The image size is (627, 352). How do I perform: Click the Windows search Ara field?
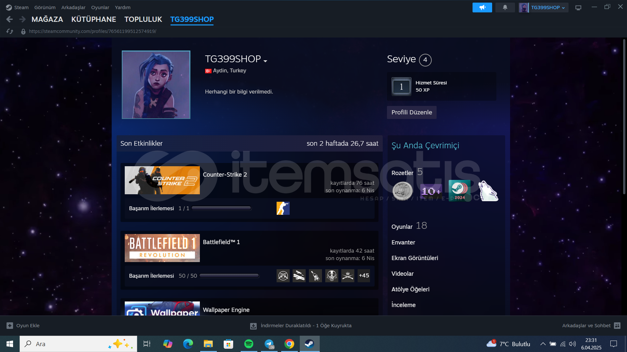pos(78,344)
